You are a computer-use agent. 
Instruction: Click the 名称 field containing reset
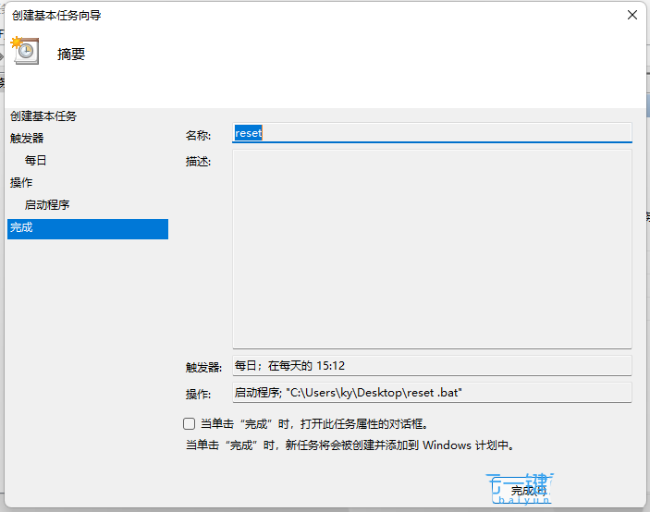coord(432,133)
